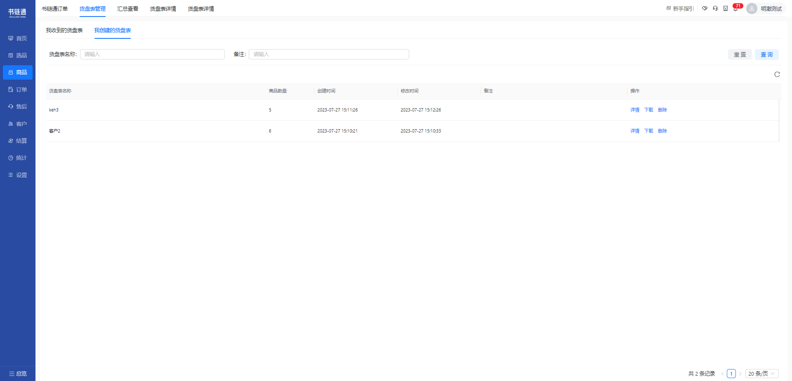Viewport: 792px width, 381px height.
Task: Open the notification bell with 71 badge
Action: tap(736, 8)
